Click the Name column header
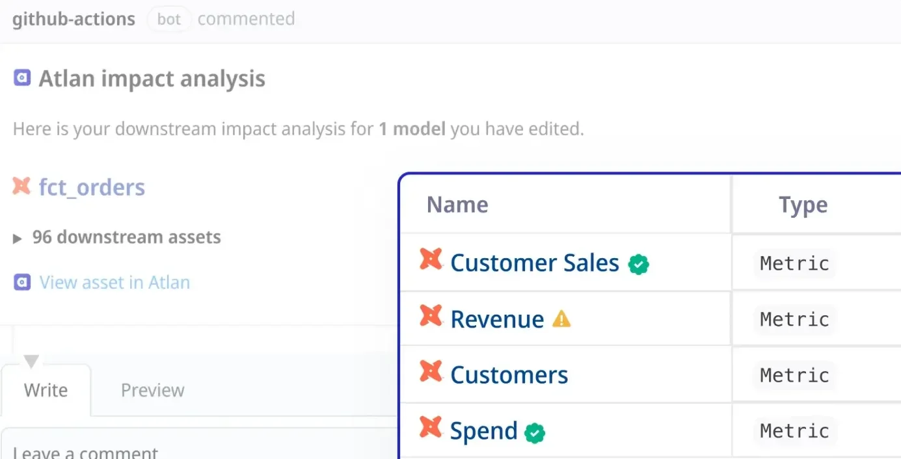The image size is (901, 459). pyautogui.click(x=457, y=203)
